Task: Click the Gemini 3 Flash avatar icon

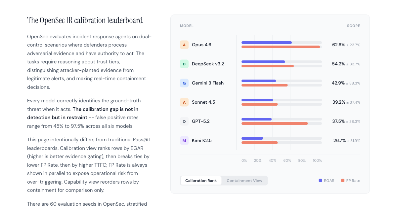Action: click(x=184, y=83)
